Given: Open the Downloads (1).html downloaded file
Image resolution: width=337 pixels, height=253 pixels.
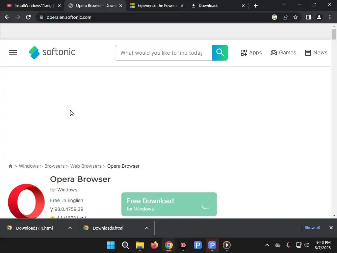Looking at the screenshot, I should [34, 228].
